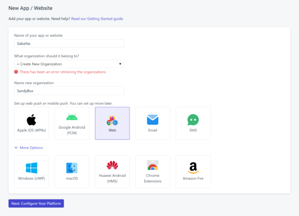Choose the Google Android (FCM) platform
299x216 pixels.
(72, 123)
